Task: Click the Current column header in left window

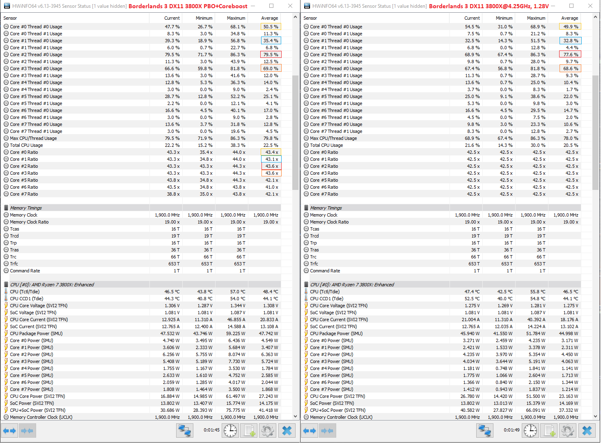Action: pos(166,18)
